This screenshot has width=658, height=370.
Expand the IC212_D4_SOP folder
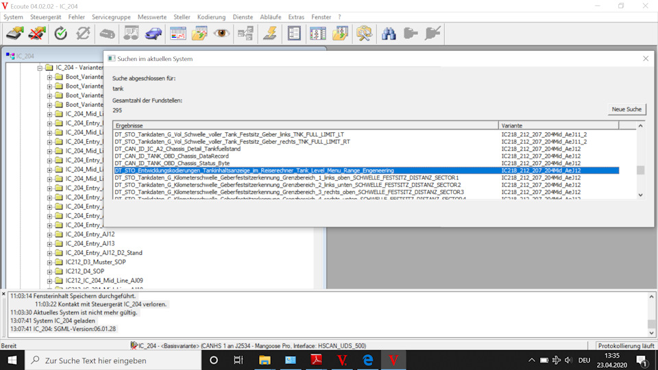pyautogui.click(x=49, y=271)
